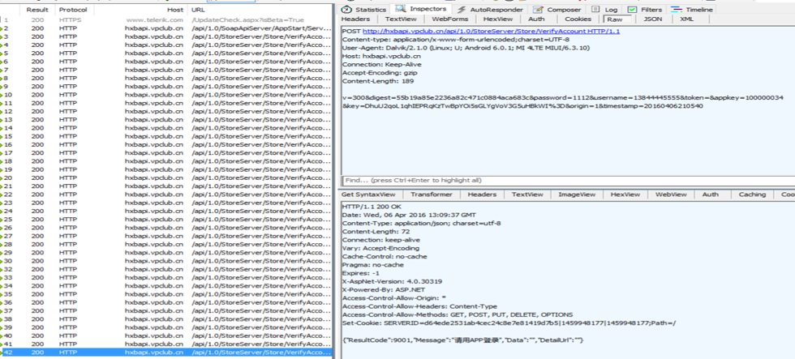View the Caching response tab

(752, 194)
